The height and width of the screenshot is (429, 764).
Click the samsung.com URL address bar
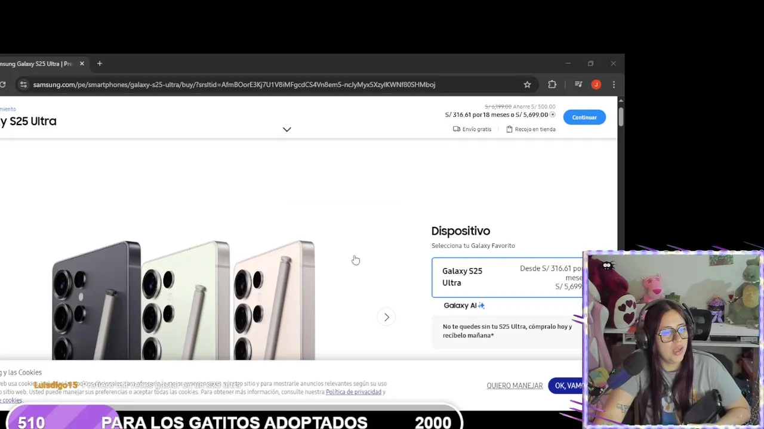234,85
